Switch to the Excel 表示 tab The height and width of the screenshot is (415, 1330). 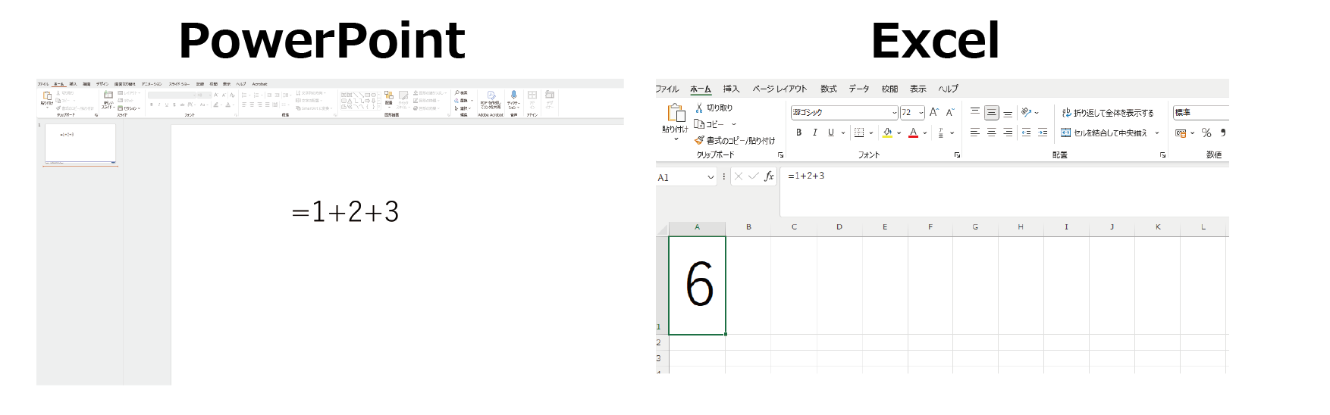(918, 89)
